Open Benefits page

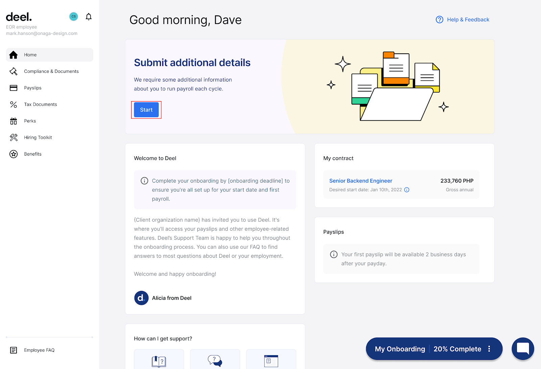point(33,154)
